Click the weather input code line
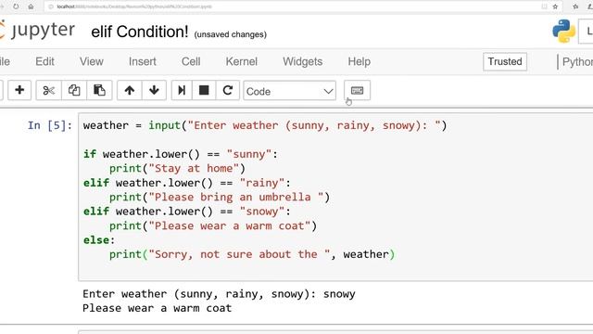 (x=265, y=125)
